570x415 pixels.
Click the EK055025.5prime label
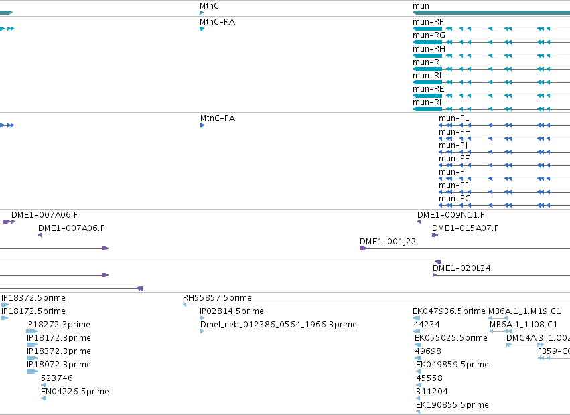pos(451,338)
